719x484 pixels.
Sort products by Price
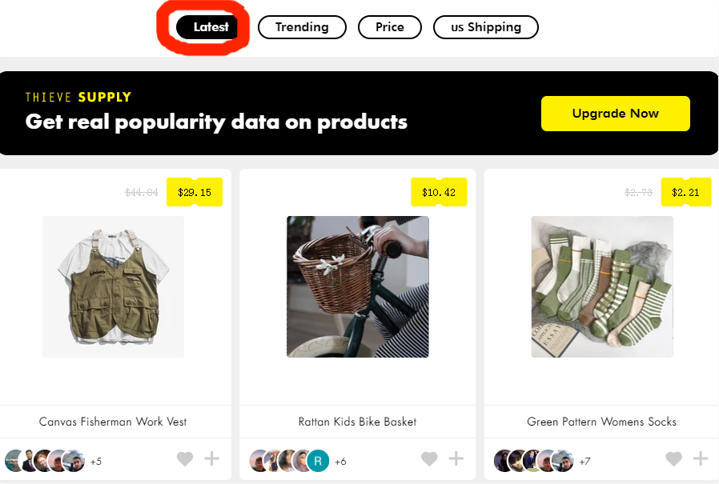pyautogui.click(x=390, y=27)
